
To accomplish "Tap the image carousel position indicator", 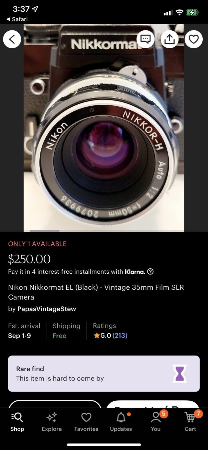I will (44, 231).
